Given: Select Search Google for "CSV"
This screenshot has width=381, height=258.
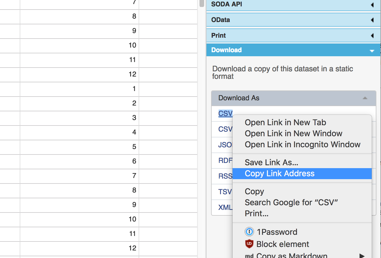Looking at the screenshot, I should [291, 202].
